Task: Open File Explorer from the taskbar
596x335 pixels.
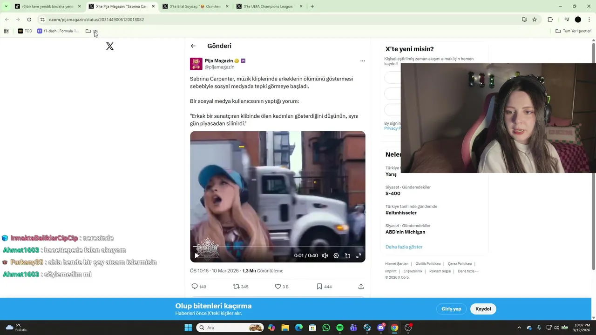Action: pyautogui.click(x=285, y=328)
